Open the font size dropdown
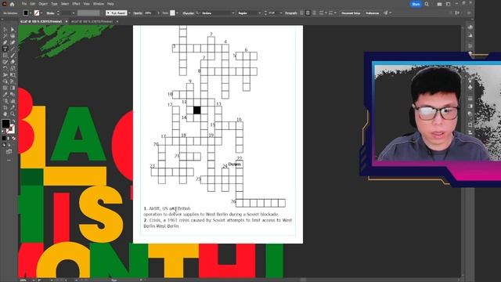The height and width of the screenshot is (282, 501). [280, 13]
